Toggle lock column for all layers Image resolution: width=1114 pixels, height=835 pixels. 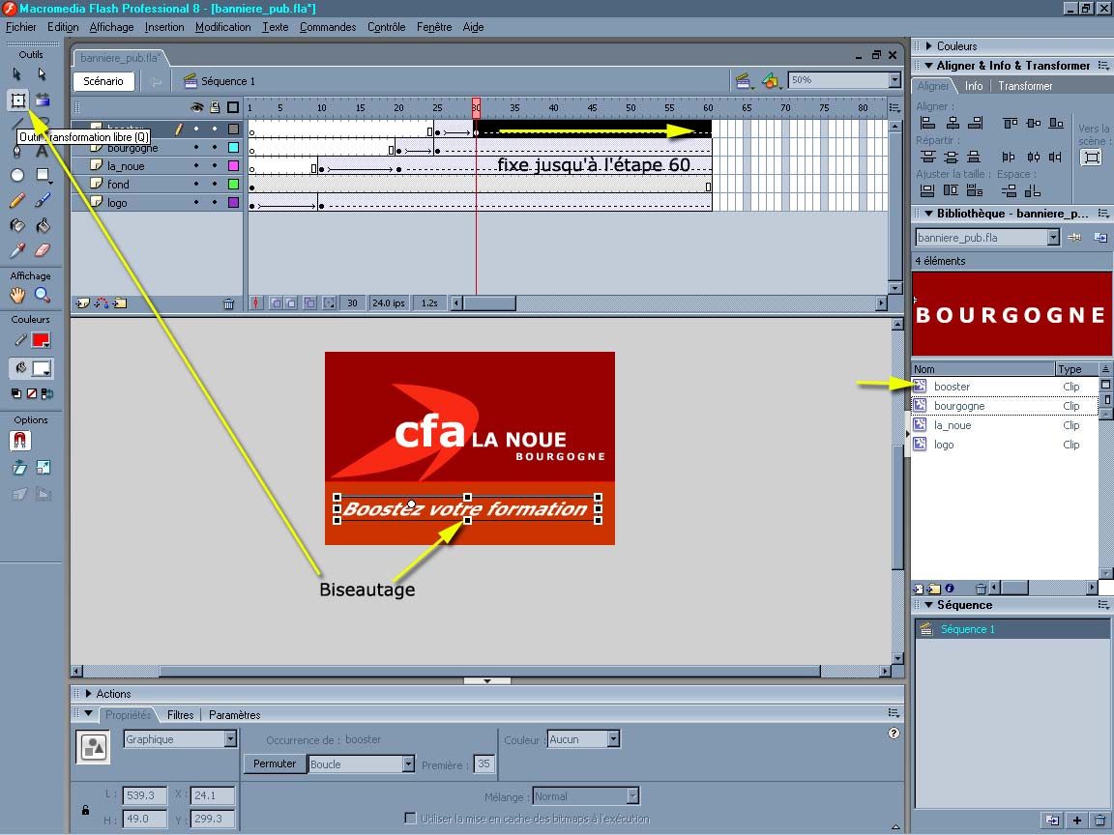(x=215, y=107)
